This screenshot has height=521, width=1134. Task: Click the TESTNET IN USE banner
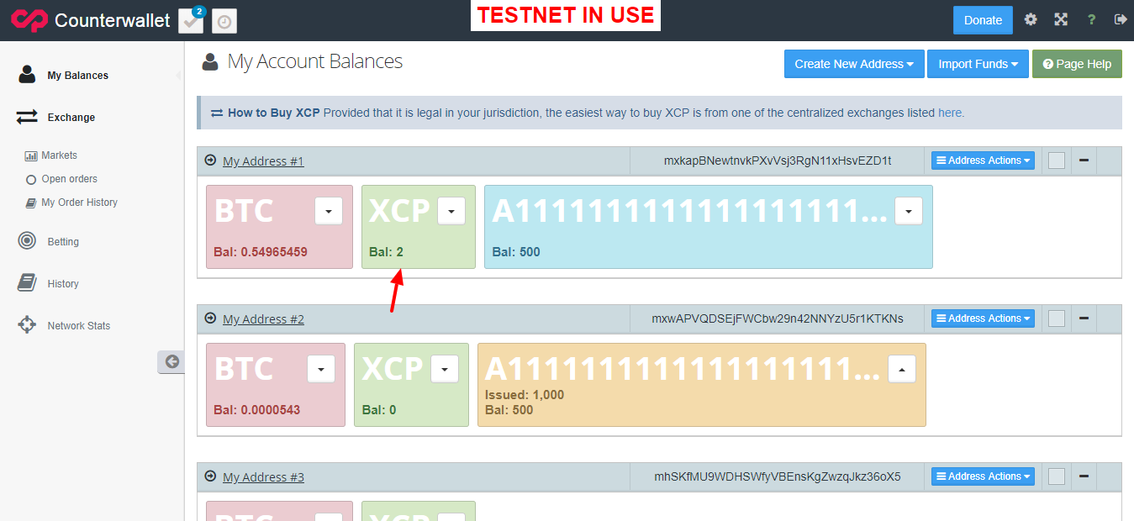(566, 15)
